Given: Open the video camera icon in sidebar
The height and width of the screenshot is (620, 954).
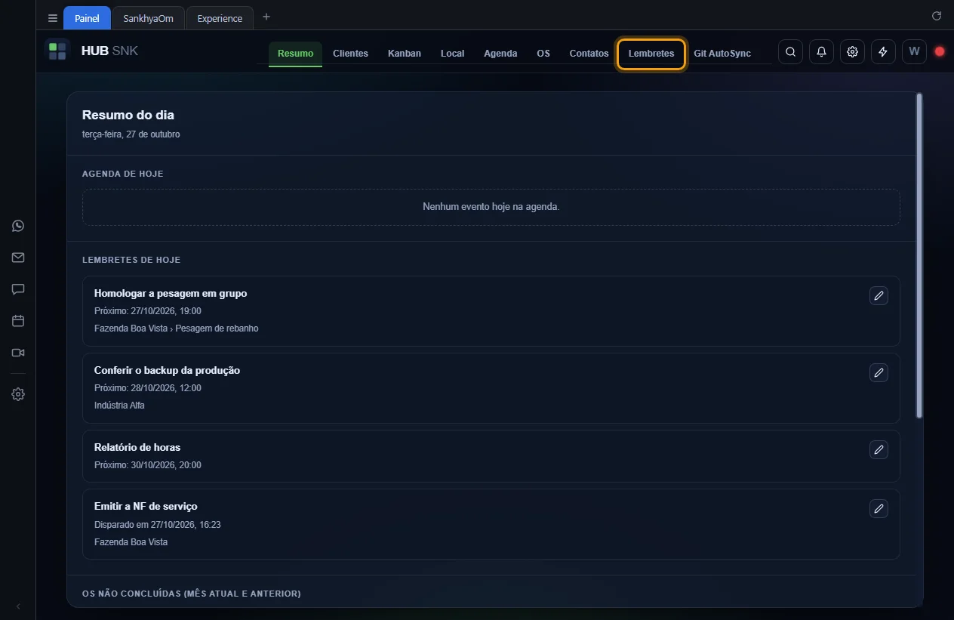Looking at the screenshot, I should coord(18,353).
